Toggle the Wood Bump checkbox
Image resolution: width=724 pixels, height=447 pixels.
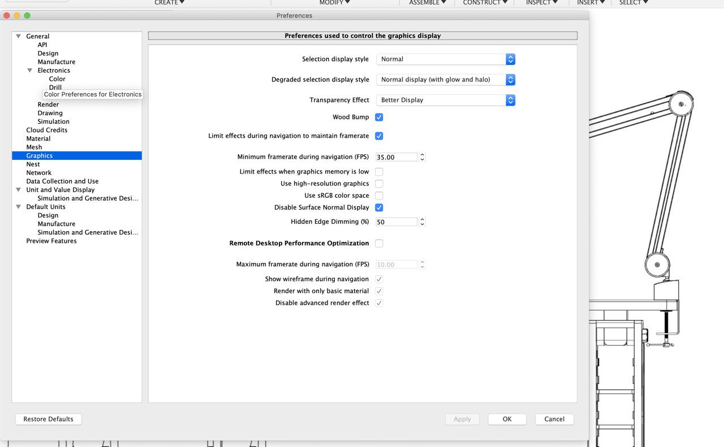[x=379, y=117]
